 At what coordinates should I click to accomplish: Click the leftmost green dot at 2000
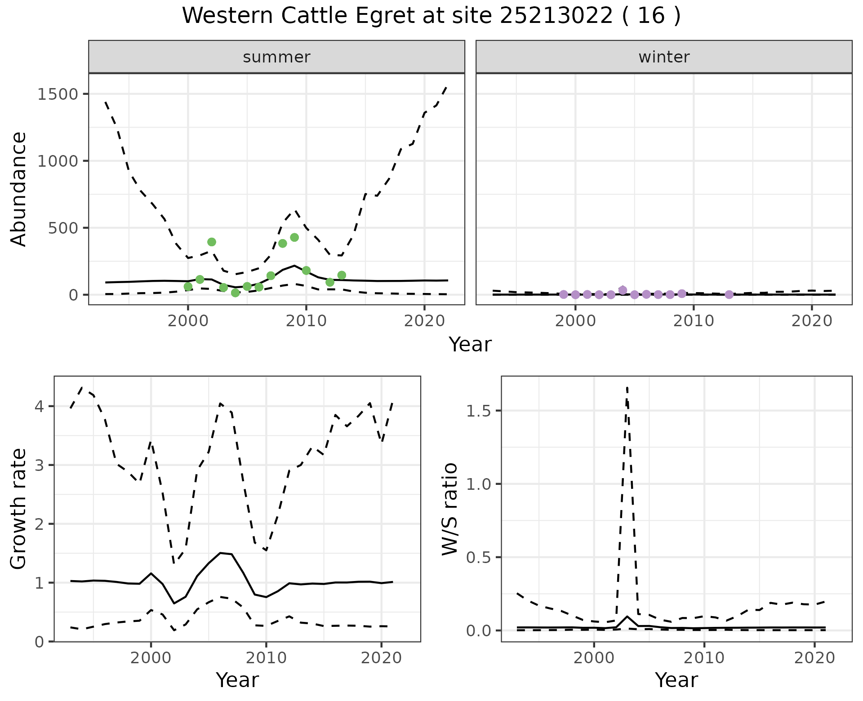[188, 286]
